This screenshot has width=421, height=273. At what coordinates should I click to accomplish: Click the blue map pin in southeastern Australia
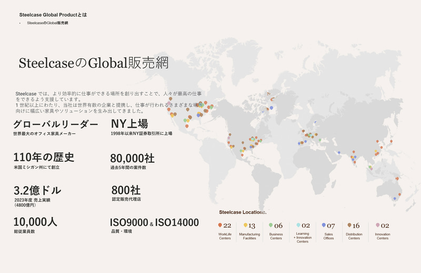(x=394, y=199)
